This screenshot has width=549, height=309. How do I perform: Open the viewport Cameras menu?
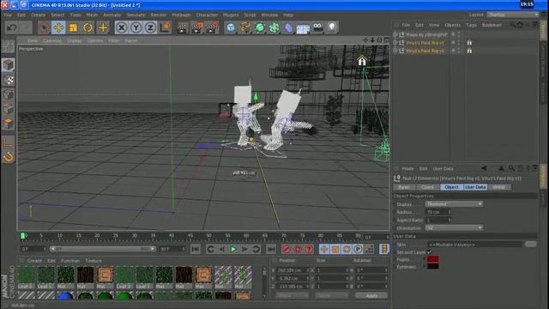coord(51,40)
